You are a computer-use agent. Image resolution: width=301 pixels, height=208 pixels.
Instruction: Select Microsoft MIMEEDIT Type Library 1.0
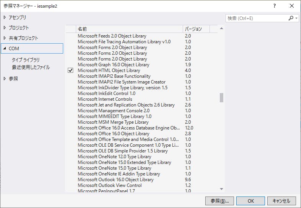point(141,116)
